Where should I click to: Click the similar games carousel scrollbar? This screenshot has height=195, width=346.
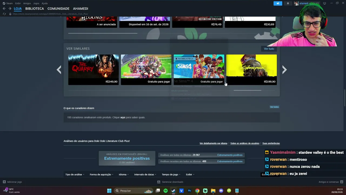pos(247,90)
